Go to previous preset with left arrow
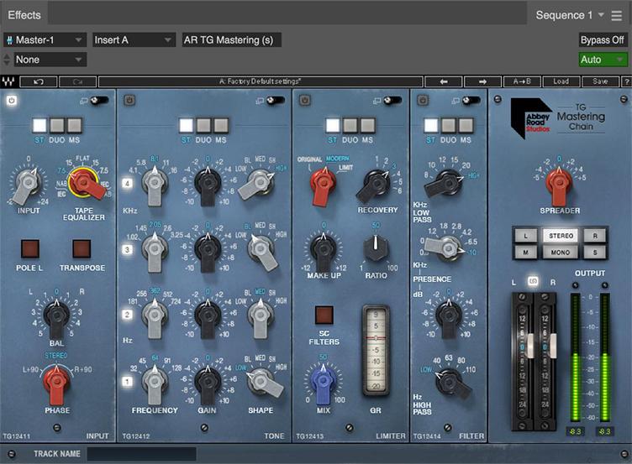The width and height of the screenshot is (632, 464). coord(444,81)
